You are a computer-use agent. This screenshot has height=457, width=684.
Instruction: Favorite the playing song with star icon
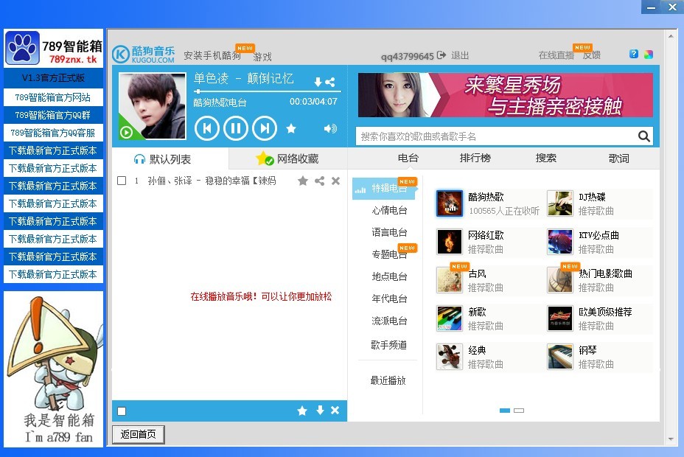tap(291, 128)
